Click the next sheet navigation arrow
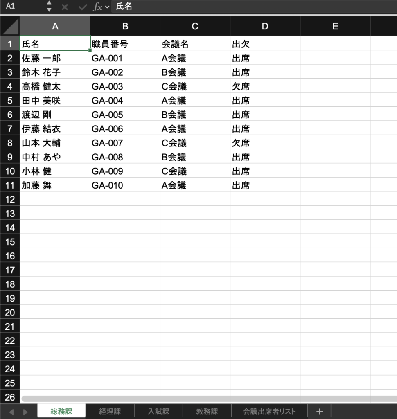The image size is (397, 419). tap(25, 412)
